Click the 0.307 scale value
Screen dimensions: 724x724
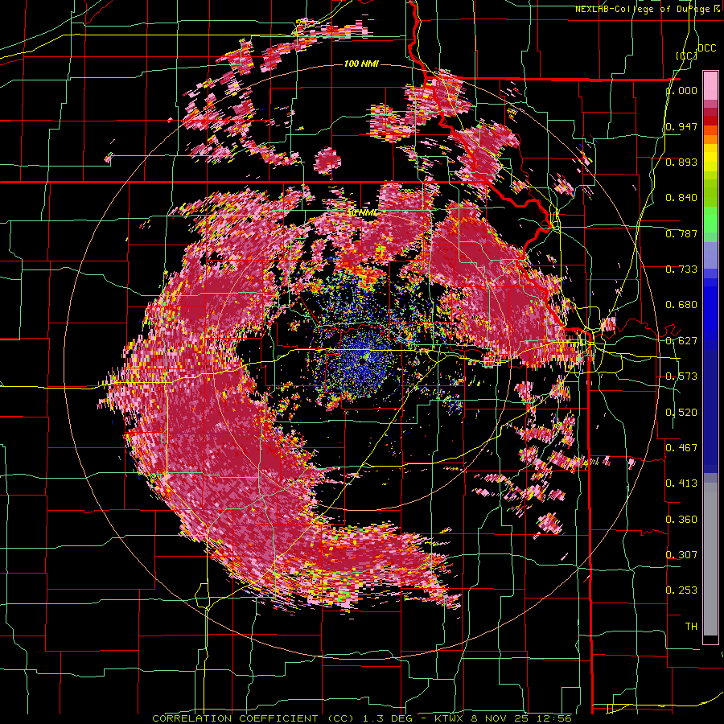pos(681,555)
